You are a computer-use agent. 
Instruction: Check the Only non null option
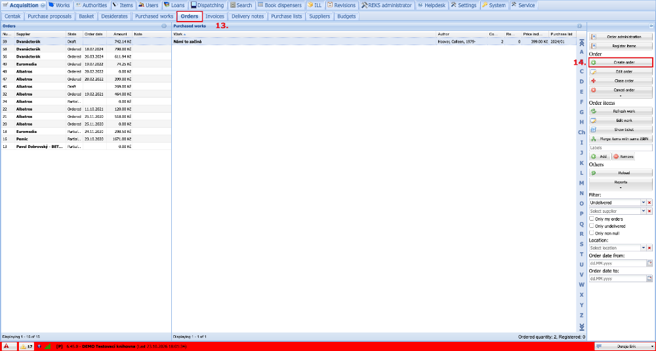[x=592, y=232]
